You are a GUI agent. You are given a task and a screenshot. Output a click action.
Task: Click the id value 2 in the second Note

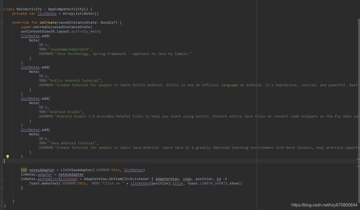point(46,76)
